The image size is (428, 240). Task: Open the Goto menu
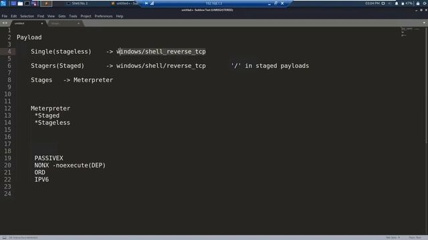[62, 16]
